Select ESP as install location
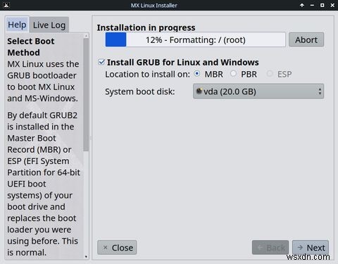Screen dimensions: 338x264 coord(270,74)
